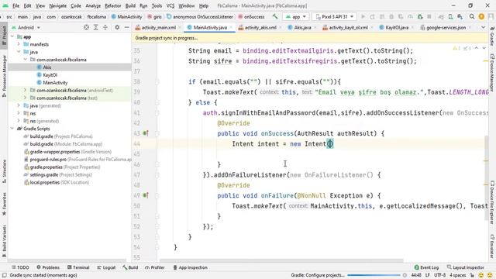
Task: Click the Make Project hammer icon
Action: tap(275, 16)
